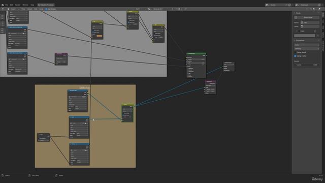
Task: Click the Back to Previous button
Action: 46,5
